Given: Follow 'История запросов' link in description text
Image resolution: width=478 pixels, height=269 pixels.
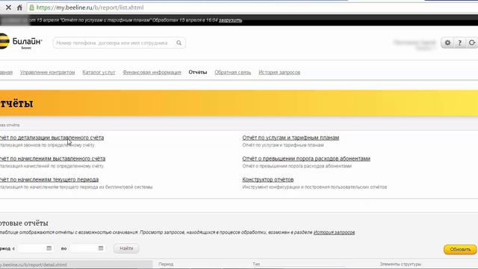Looking at the screenshot, I should coord(334,232).
